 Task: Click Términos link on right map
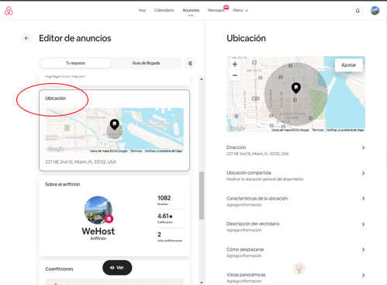click(x=318, y=130)
